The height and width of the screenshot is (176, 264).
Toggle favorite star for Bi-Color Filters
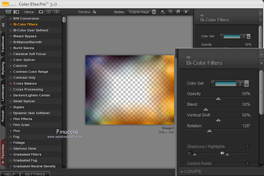[11, 24]
